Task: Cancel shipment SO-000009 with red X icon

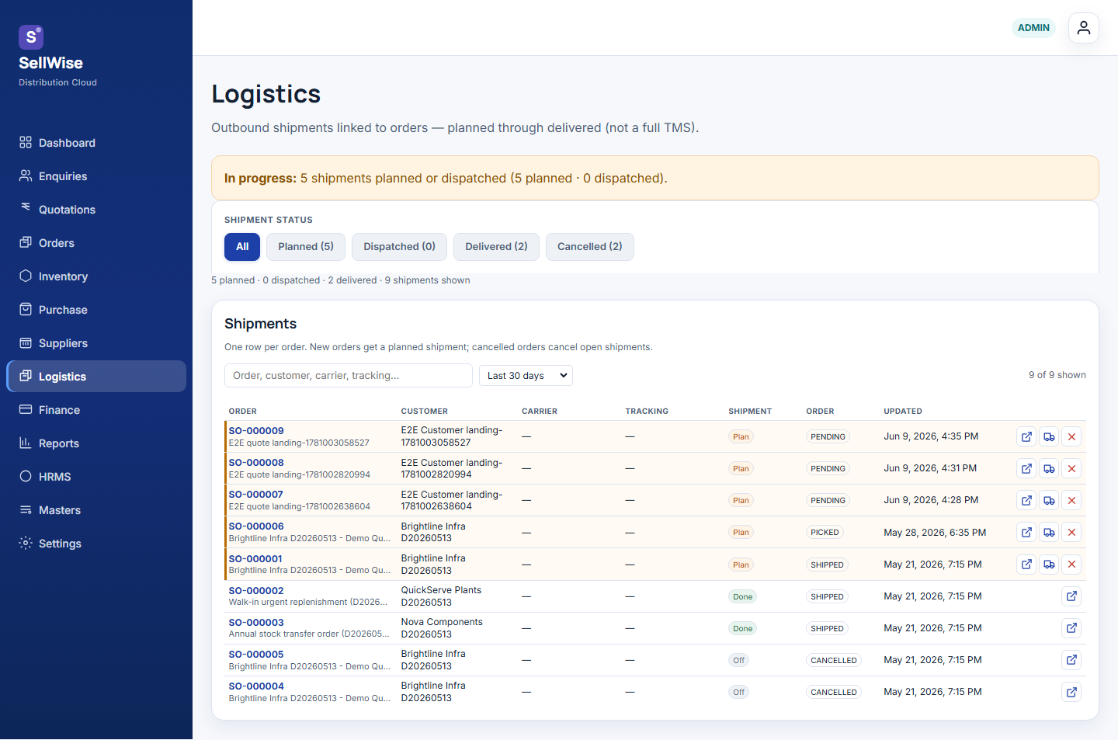Action: (1071, 436)
